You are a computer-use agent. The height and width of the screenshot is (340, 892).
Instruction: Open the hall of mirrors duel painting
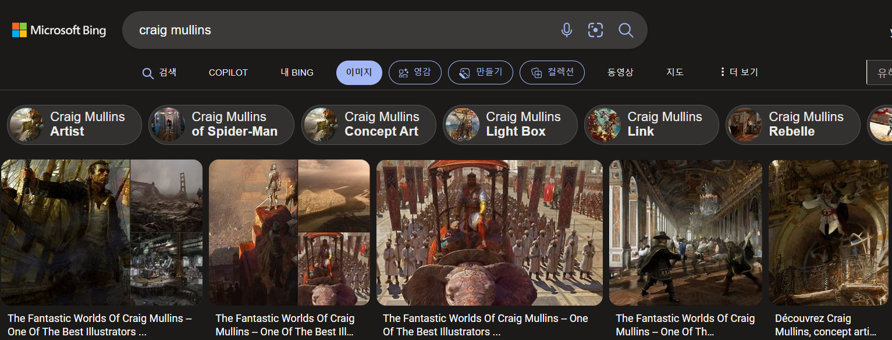click(x=685, y=233)
